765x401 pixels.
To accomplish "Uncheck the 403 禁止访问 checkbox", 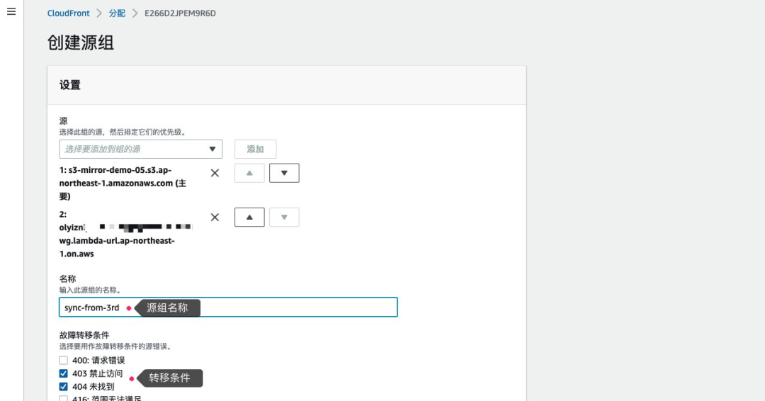I will (x=64, y=373).
